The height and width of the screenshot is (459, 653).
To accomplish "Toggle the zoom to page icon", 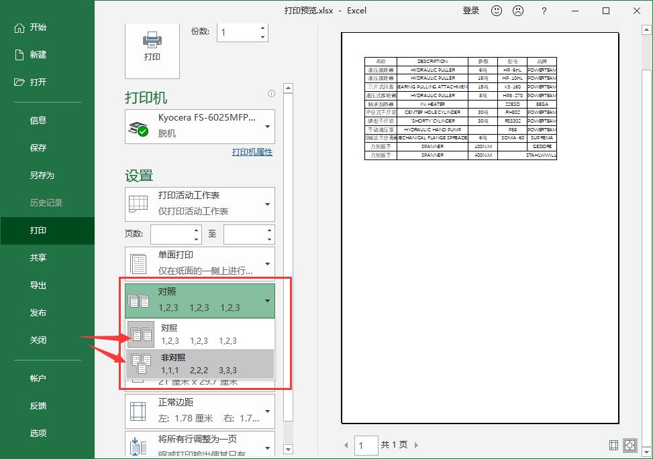I will click(630, 445).
